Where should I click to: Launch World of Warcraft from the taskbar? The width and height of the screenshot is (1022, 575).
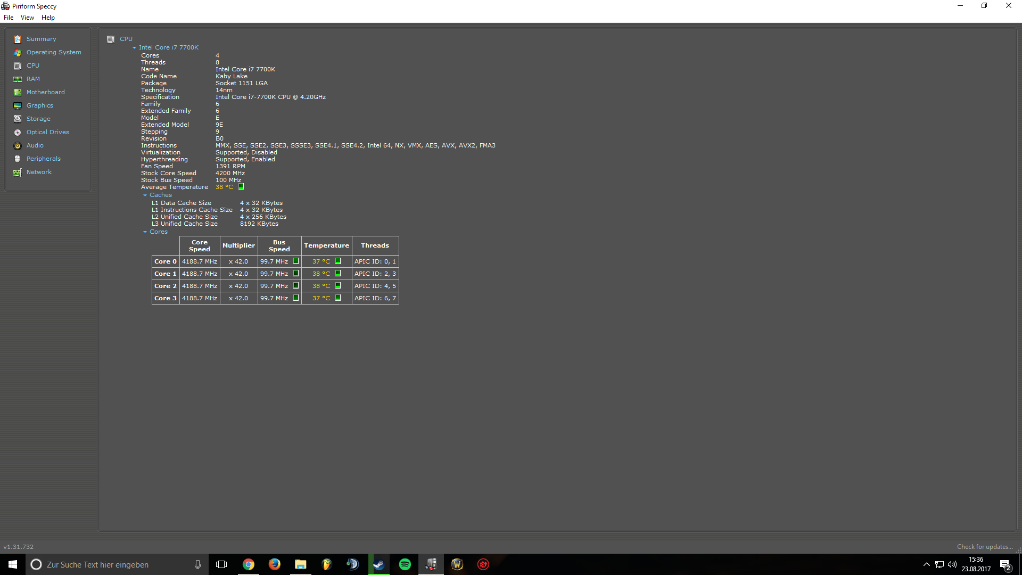click(457, 564)
